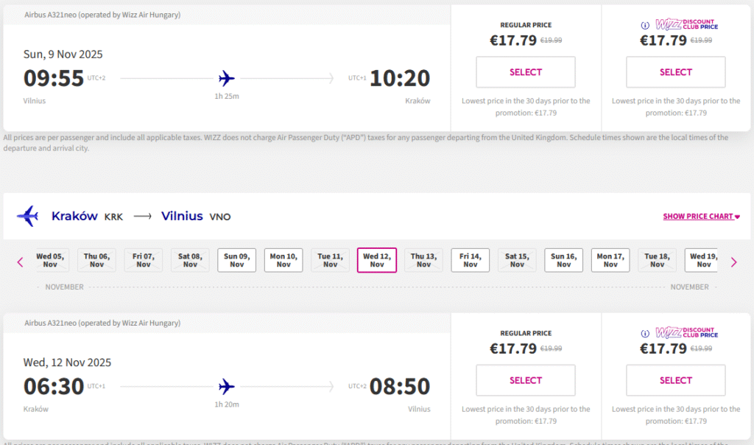The image size is (754, 445).
Task: Click the arrow between Kraków KRK and Vilnius VNO
Action: click(x=142, y=217)
